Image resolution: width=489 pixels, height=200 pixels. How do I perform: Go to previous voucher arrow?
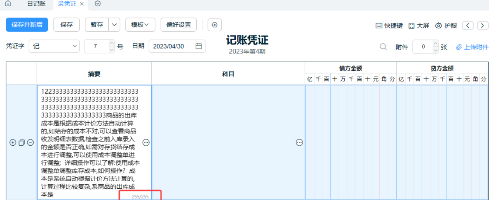pos(468,25)
